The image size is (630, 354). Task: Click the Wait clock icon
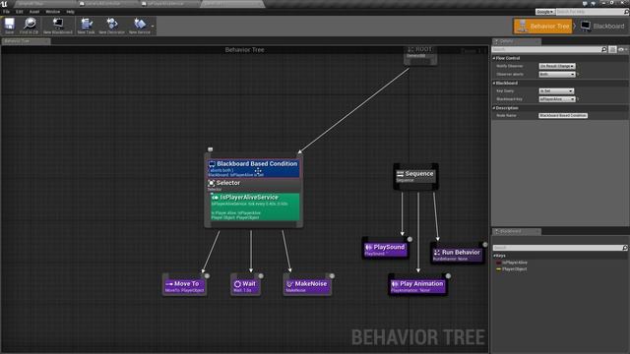(237, 284)
